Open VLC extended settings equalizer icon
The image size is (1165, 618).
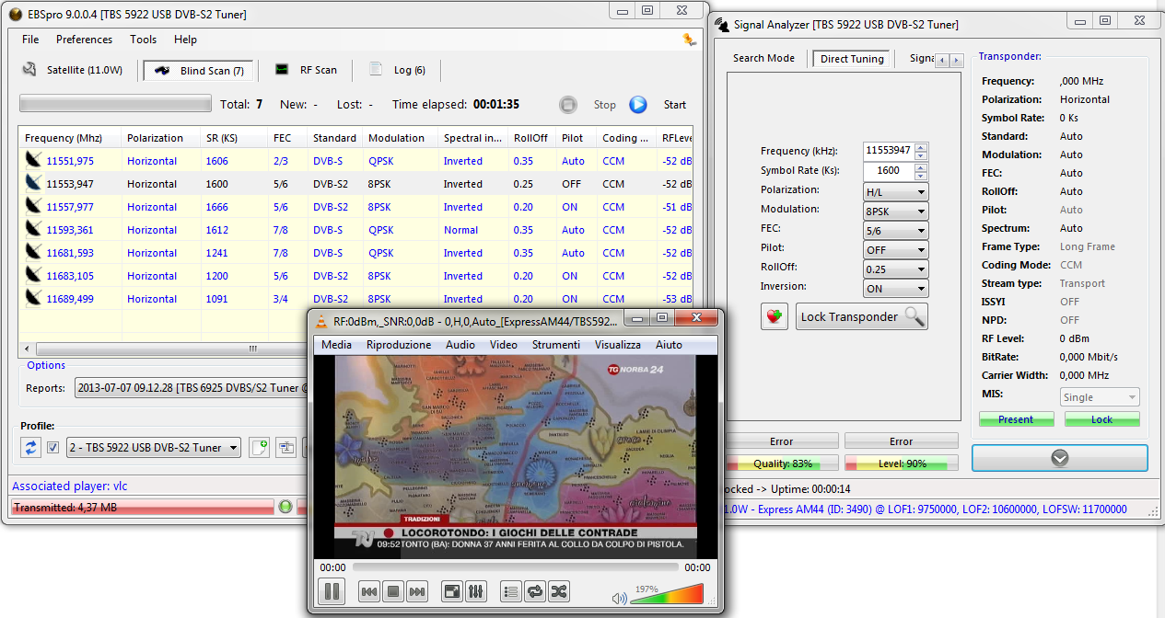point(476,591)
